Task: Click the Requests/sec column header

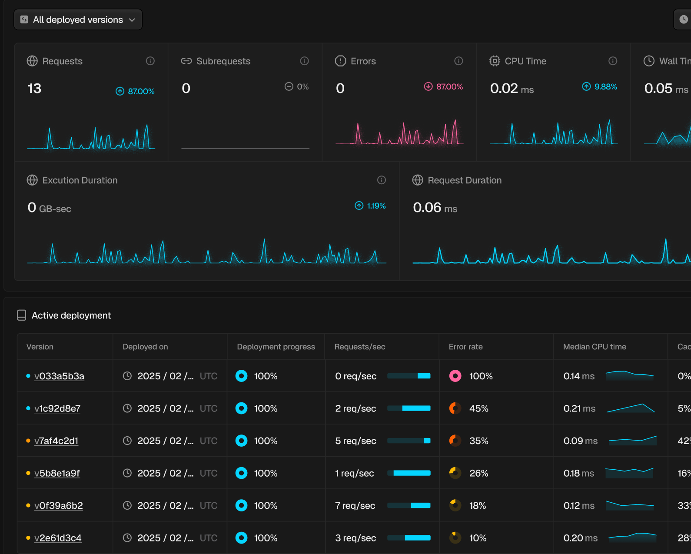Action: [x=360, y=347]
